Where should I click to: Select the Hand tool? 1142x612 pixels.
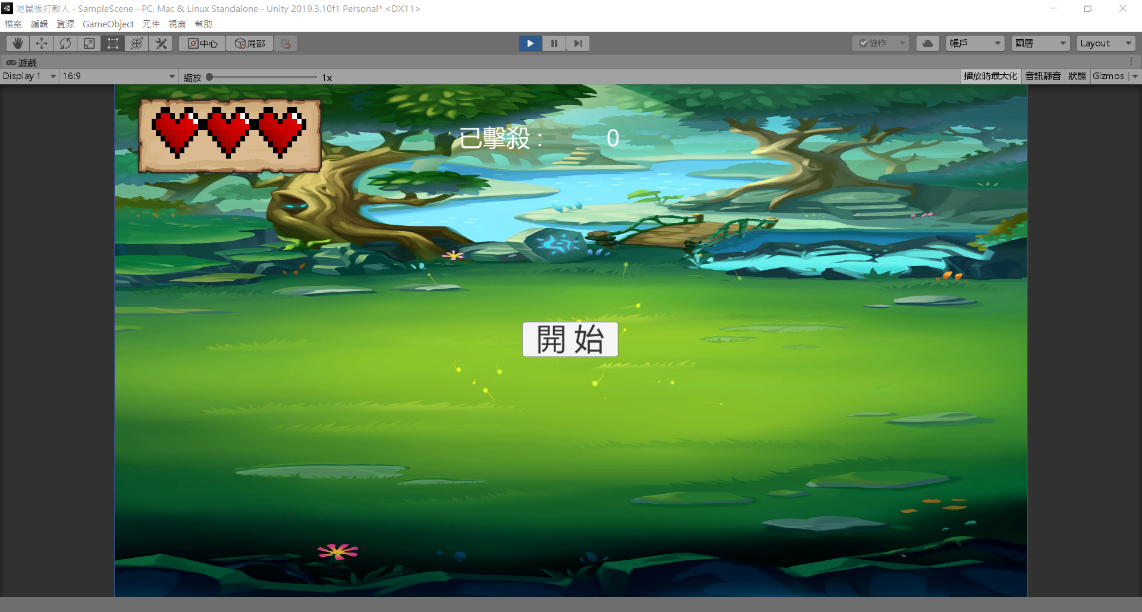click(17, 43)
